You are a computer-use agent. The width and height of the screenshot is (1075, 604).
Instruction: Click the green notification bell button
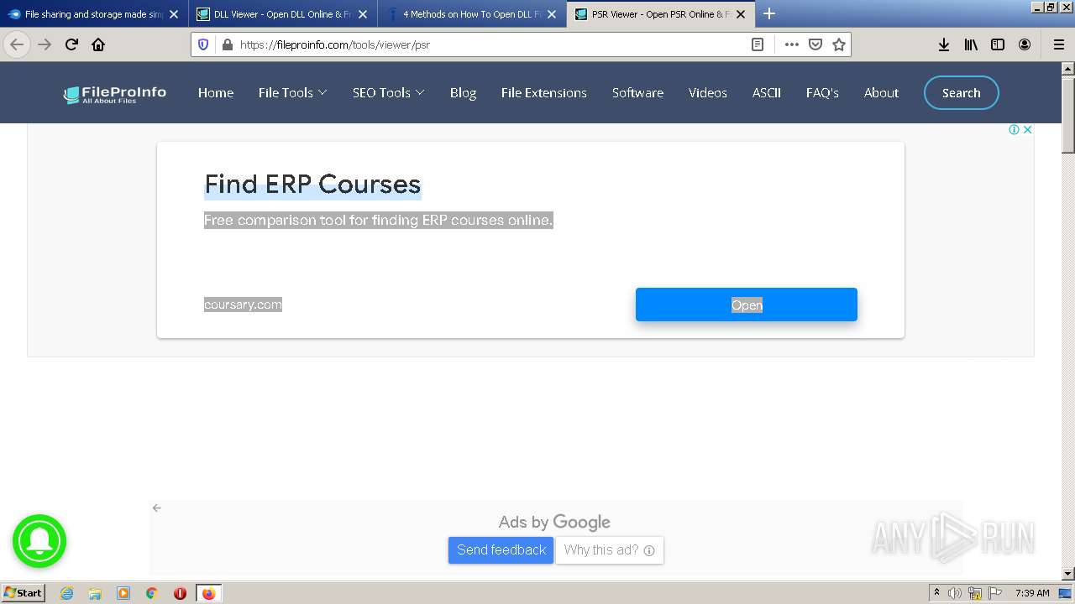click(x=39, y=541)
